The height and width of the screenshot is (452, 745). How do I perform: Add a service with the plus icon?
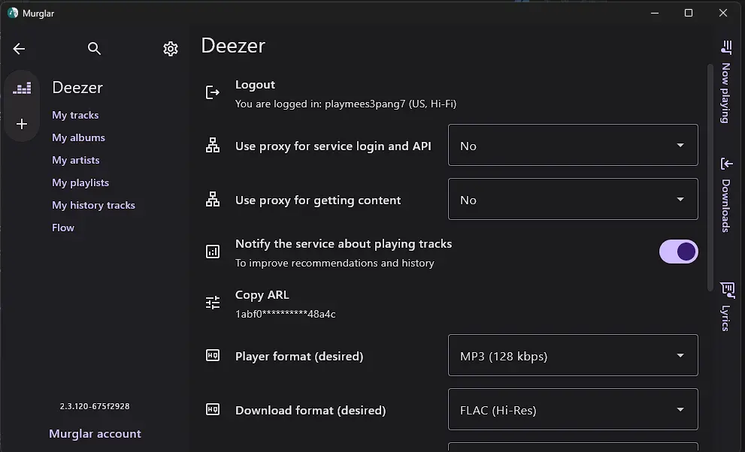22,125
